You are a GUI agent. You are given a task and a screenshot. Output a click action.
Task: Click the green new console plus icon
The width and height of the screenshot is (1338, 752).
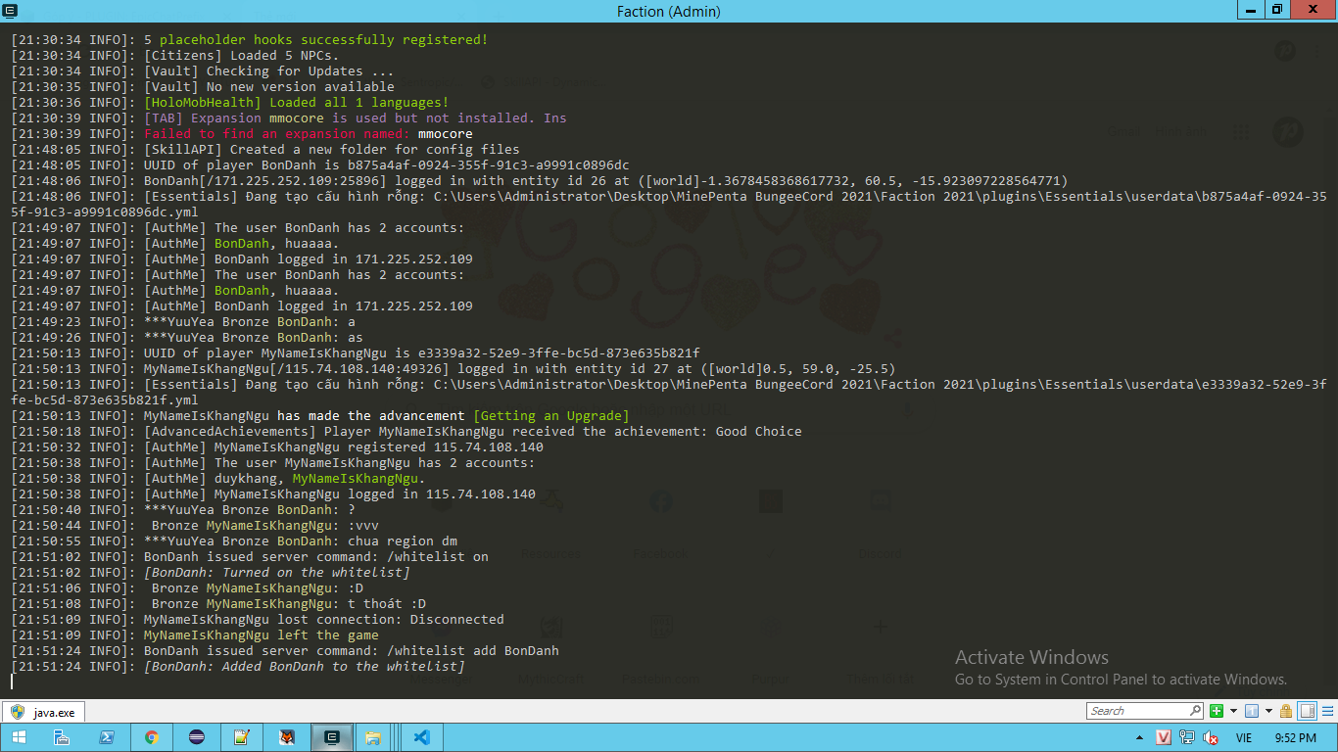(1217, 711)
